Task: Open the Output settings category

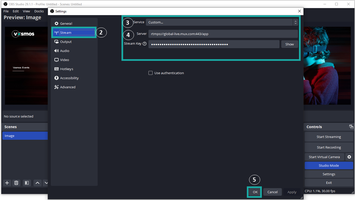Action: tap(74, 42)
